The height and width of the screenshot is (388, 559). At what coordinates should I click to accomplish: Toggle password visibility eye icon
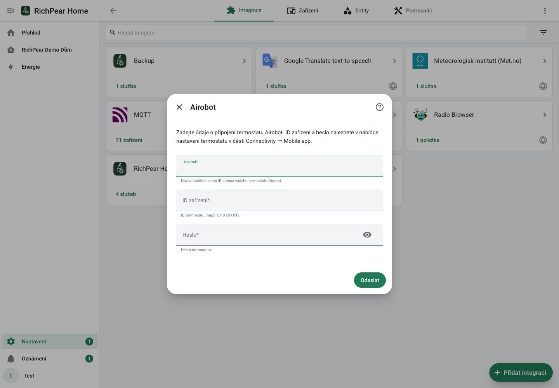coord(367,235)
